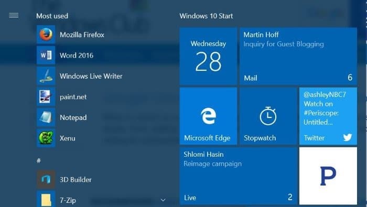Viewport: 367px width, 207px height.
Task: Click the Windows Live Writer icon
Action: point(46,76)
